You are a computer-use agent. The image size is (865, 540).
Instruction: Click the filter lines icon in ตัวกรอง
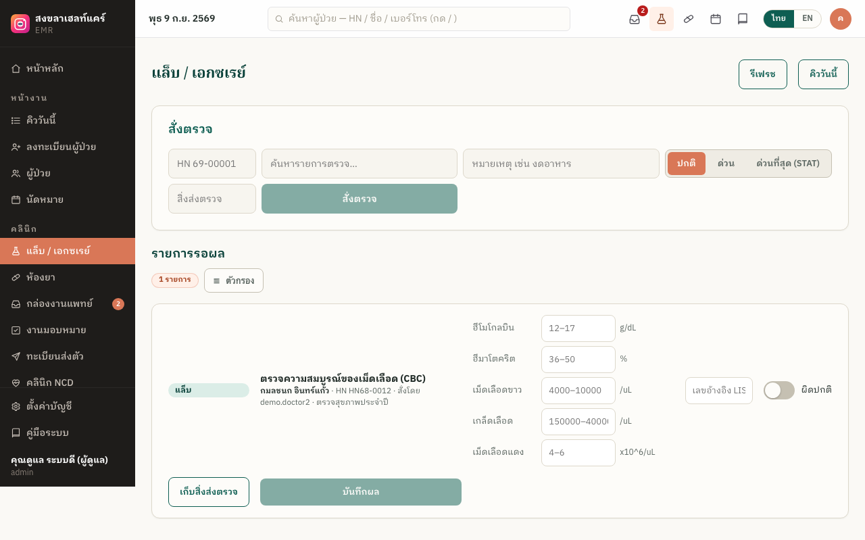pyautogui.click(x=216, y=280)
